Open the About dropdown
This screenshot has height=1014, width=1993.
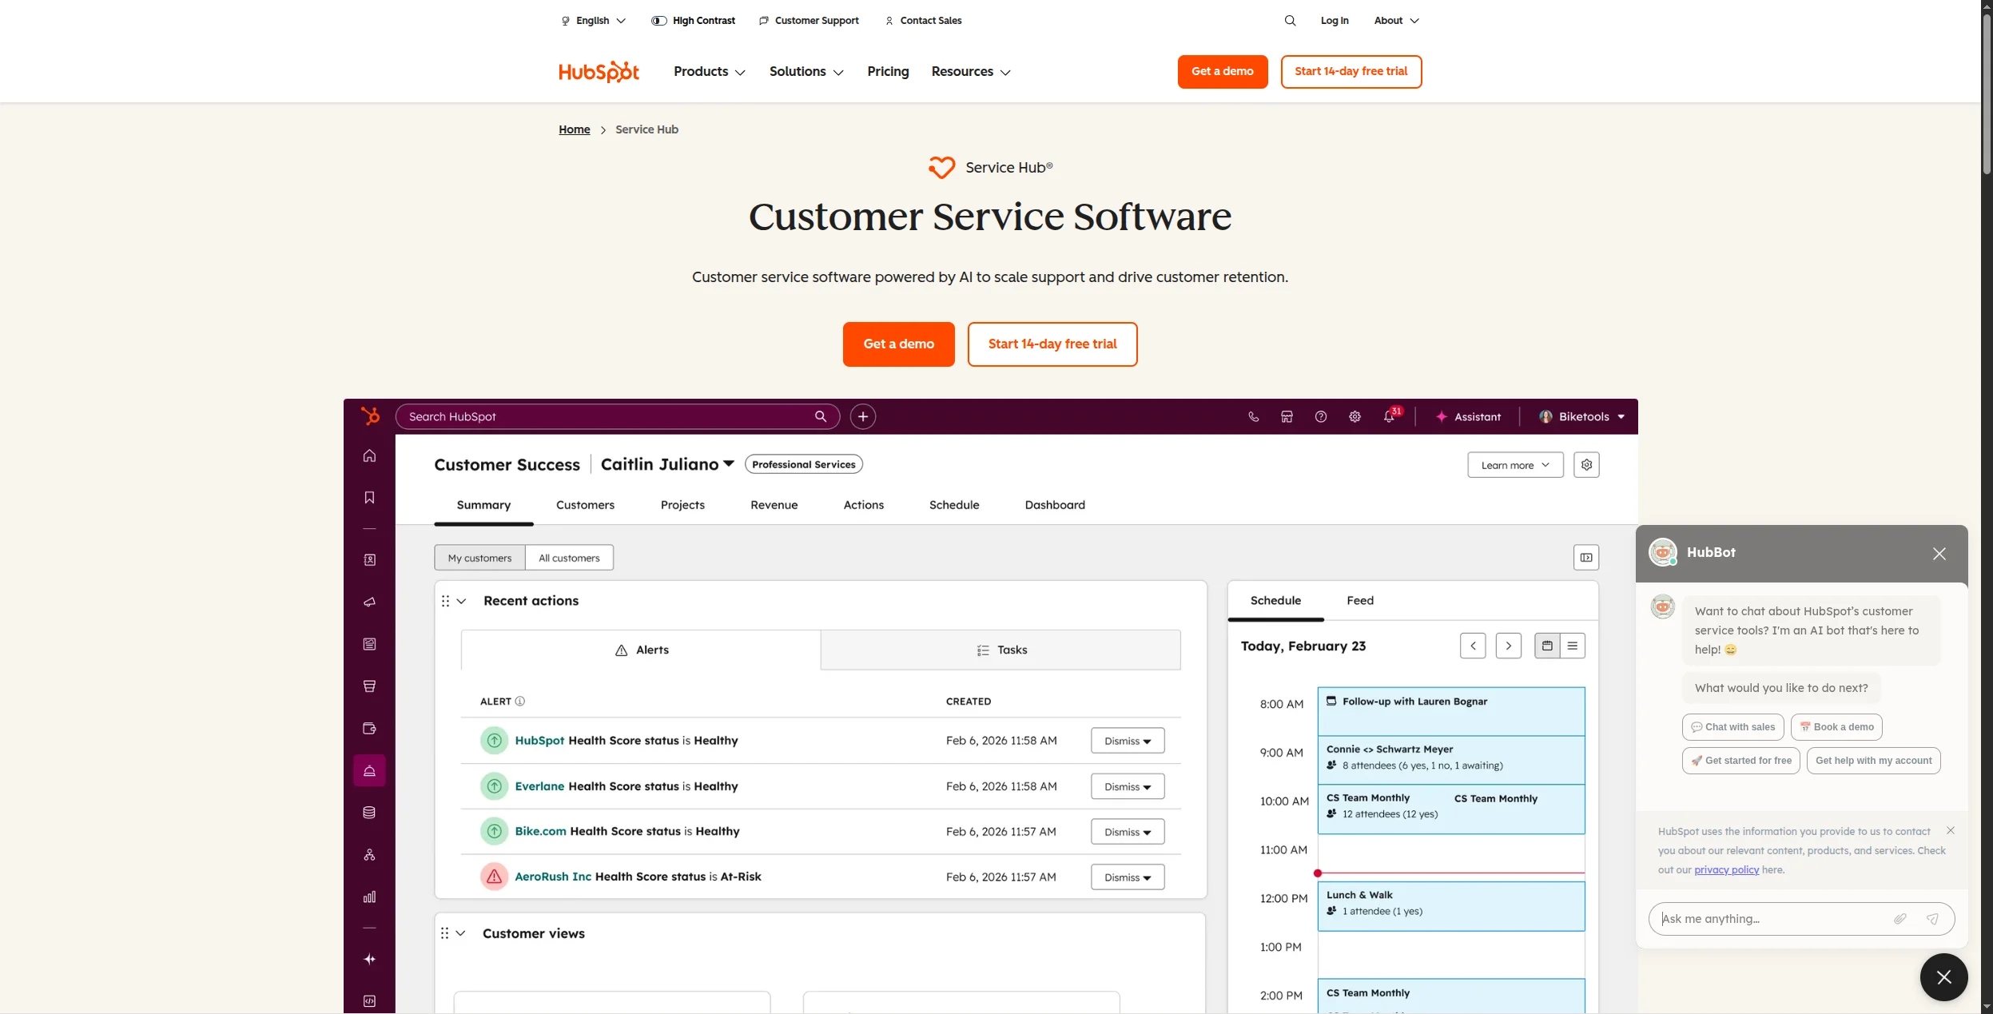(1396, 21)
